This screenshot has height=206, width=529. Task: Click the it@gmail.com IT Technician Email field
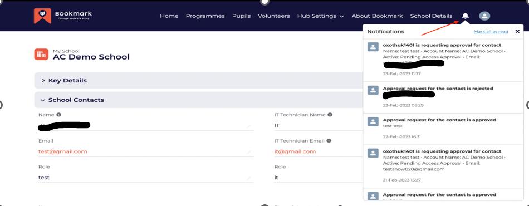pyautogui.click(x=318, y=151)
